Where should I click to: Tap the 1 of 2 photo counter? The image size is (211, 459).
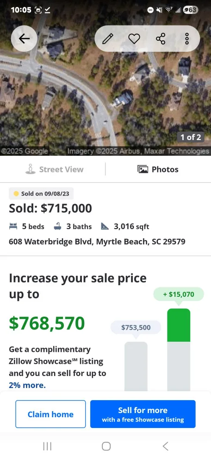191,137
